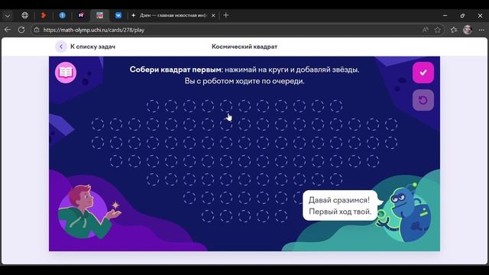This screenshot has width=489, height=275.
Task: Click the rightmost circle in the top row
Action: (336, 106)
